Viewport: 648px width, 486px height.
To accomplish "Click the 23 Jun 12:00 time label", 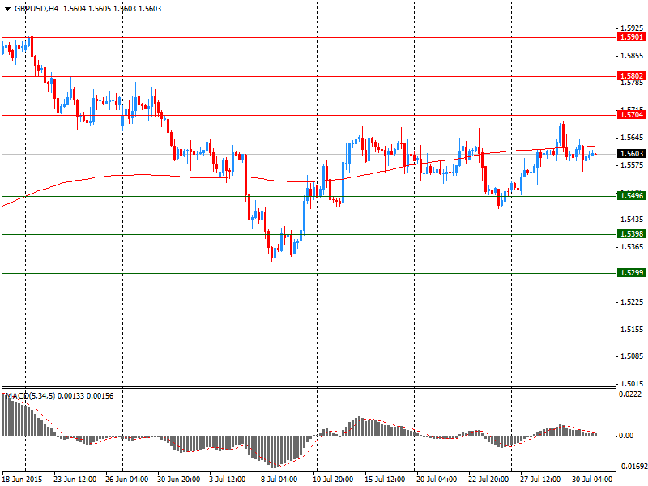I will [x=75, y=480].
